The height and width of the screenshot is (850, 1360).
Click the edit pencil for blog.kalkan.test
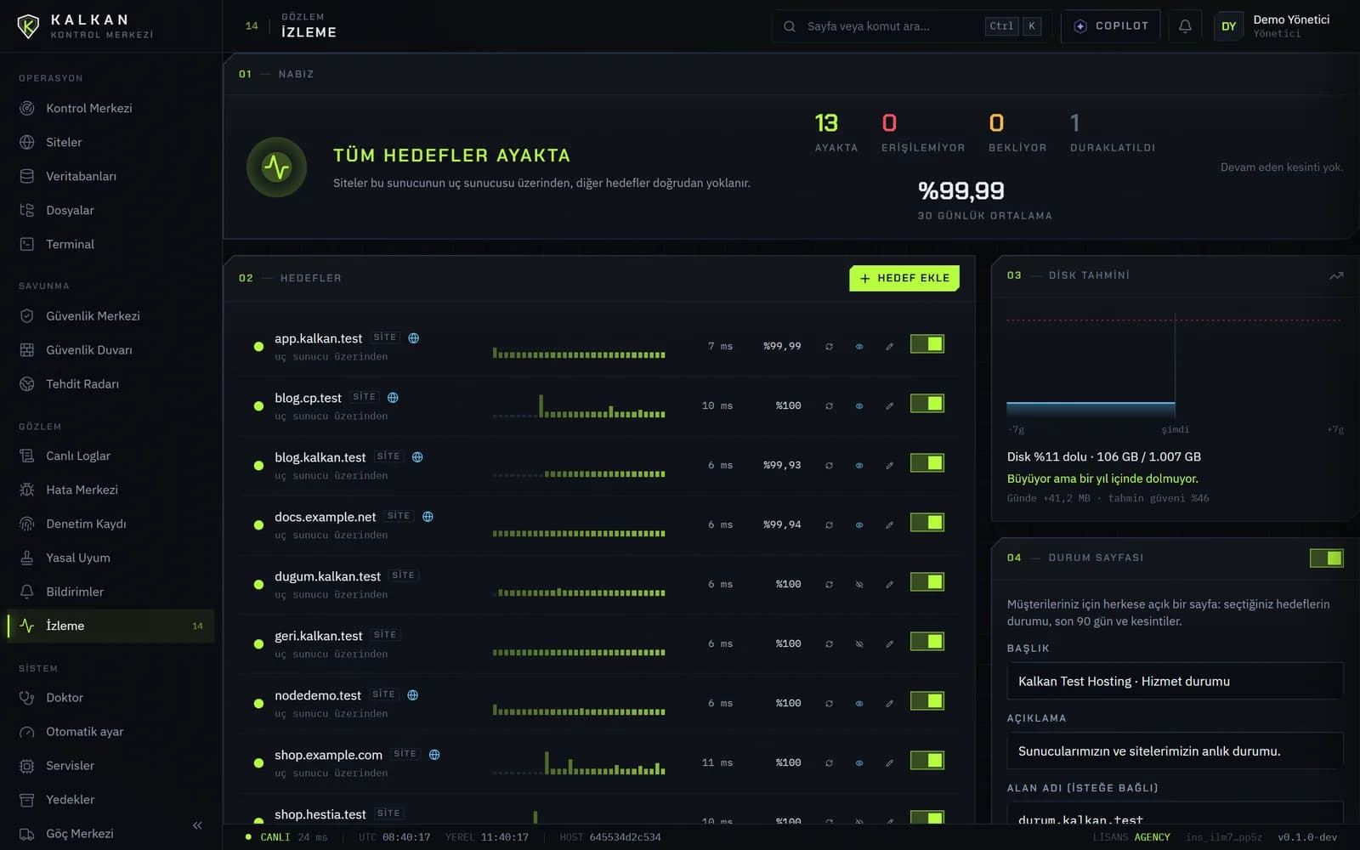pos(889,465)
